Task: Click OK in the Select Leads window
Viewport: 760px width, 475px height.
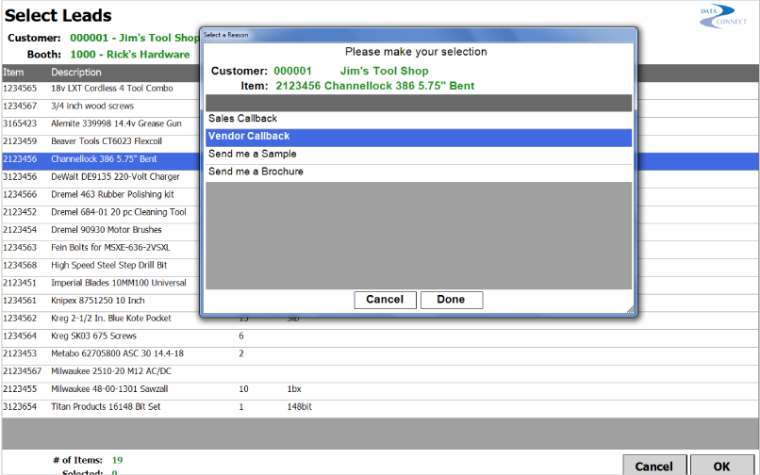Action: [721, 466]
